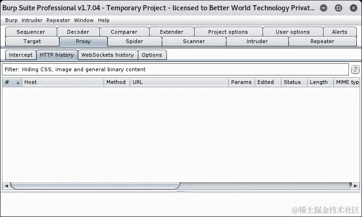Switch to the Decoder tab

tap(78, 32)
